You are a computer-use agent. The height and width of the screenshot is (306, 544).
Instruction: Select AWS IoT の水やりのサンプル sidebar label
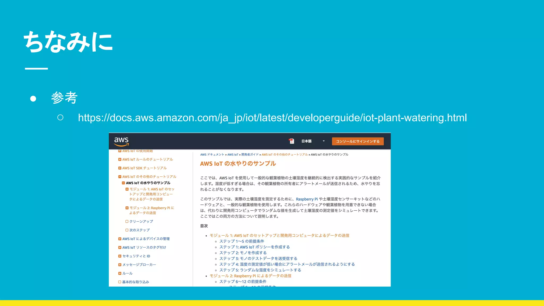coord(148,183)
